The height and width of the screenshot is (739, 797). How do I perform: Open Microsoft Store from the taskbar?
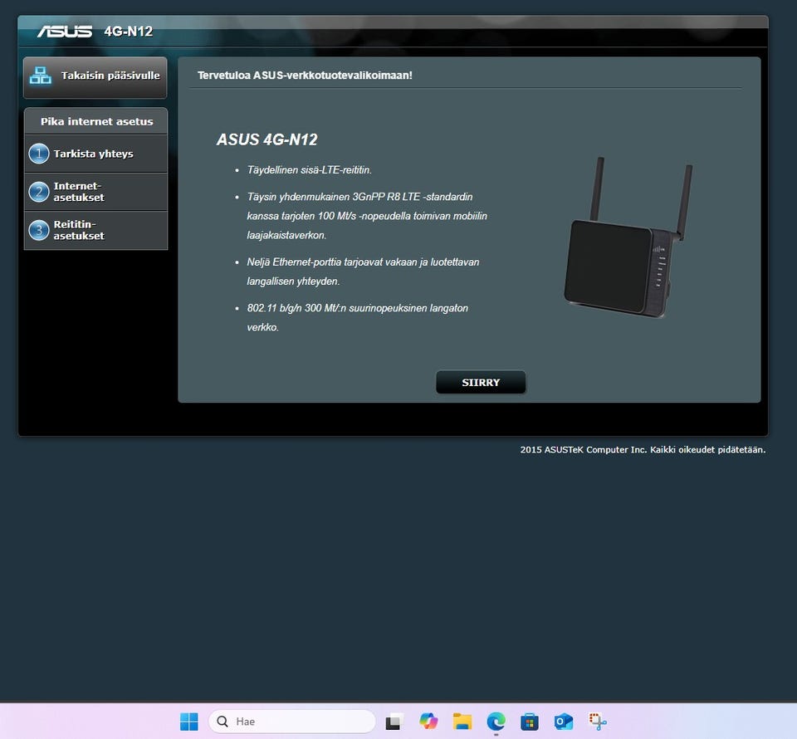click(x=530, y=722)
